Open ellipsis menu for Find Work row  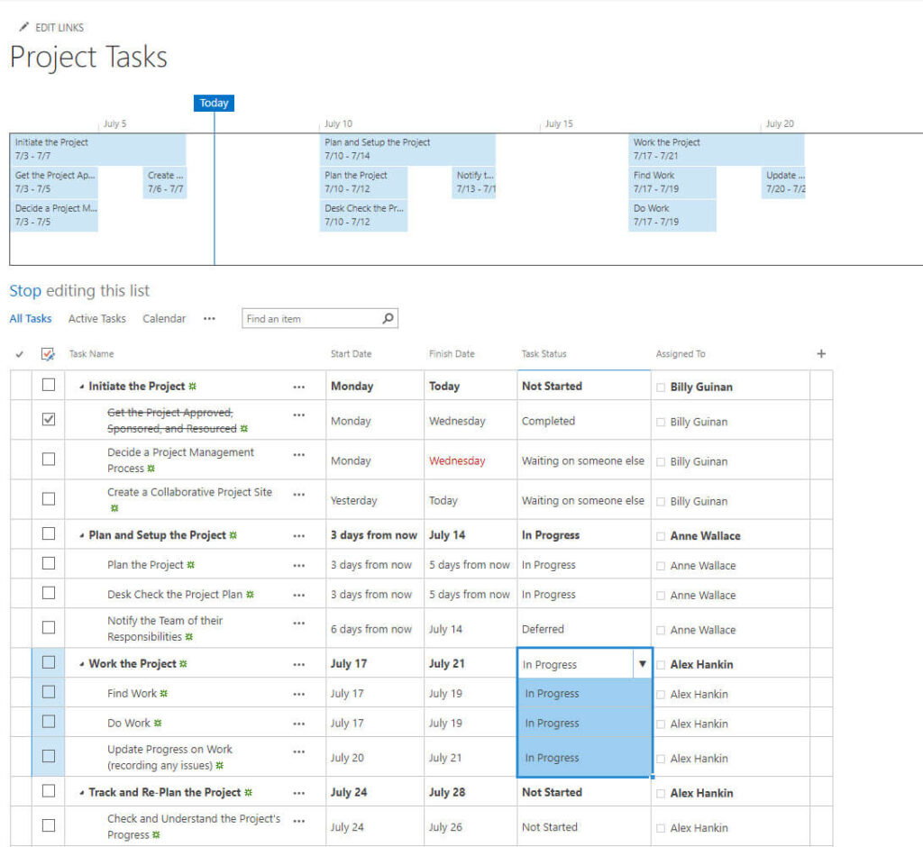(x=298, y=694)
